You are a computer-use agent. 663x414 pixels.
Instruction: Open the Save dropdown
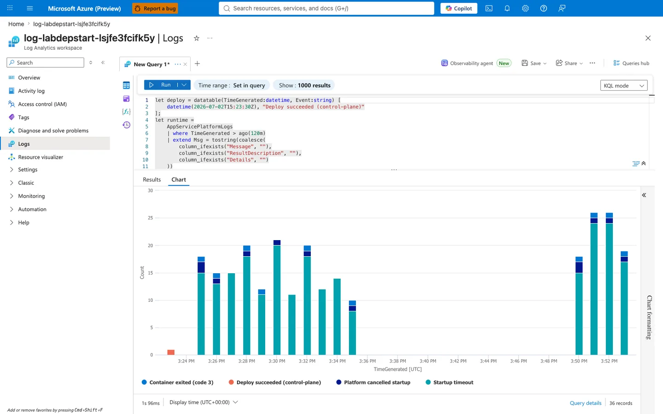(x=534, y=63)
